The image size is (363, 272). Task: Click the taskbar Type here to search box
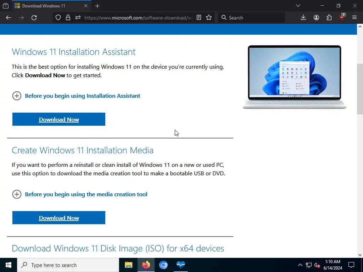coord(68,265)
